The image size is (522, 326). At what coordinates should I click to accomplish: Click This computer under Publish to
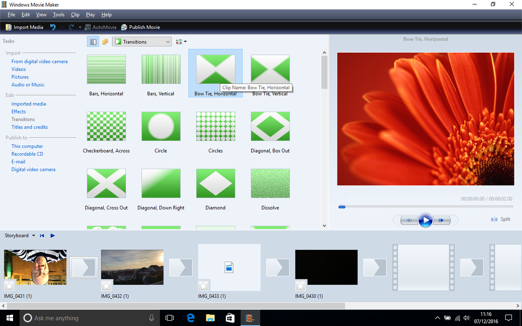27,146
